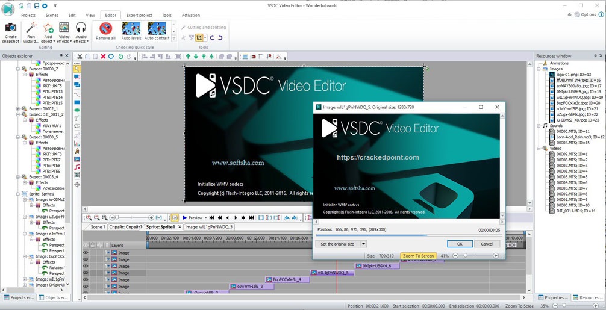Open the Set the original size dropdown arrow

363,244
